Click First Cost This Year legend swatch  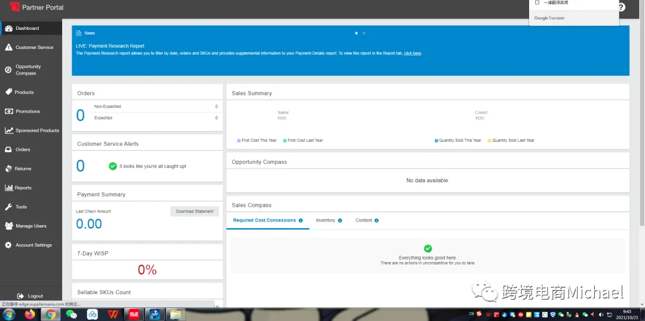(238, 141)
